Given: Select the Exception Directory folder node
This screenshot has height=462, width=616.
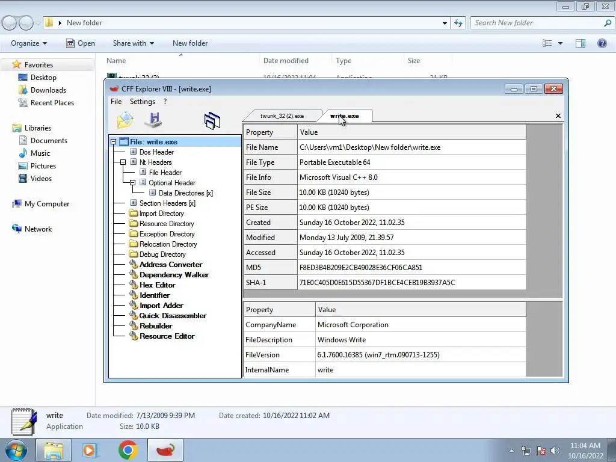Looking at the screenshot, I should [167, 234].
